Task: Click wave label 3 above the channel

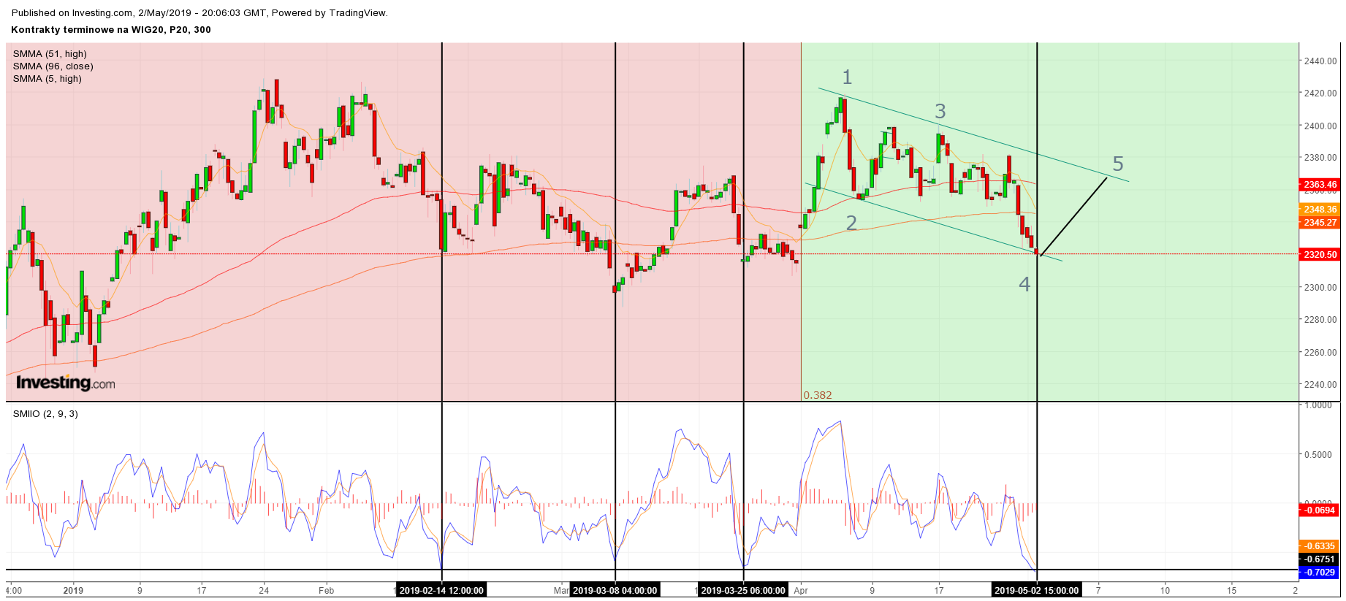Action: pyautogui.click(x=940, y=111)
